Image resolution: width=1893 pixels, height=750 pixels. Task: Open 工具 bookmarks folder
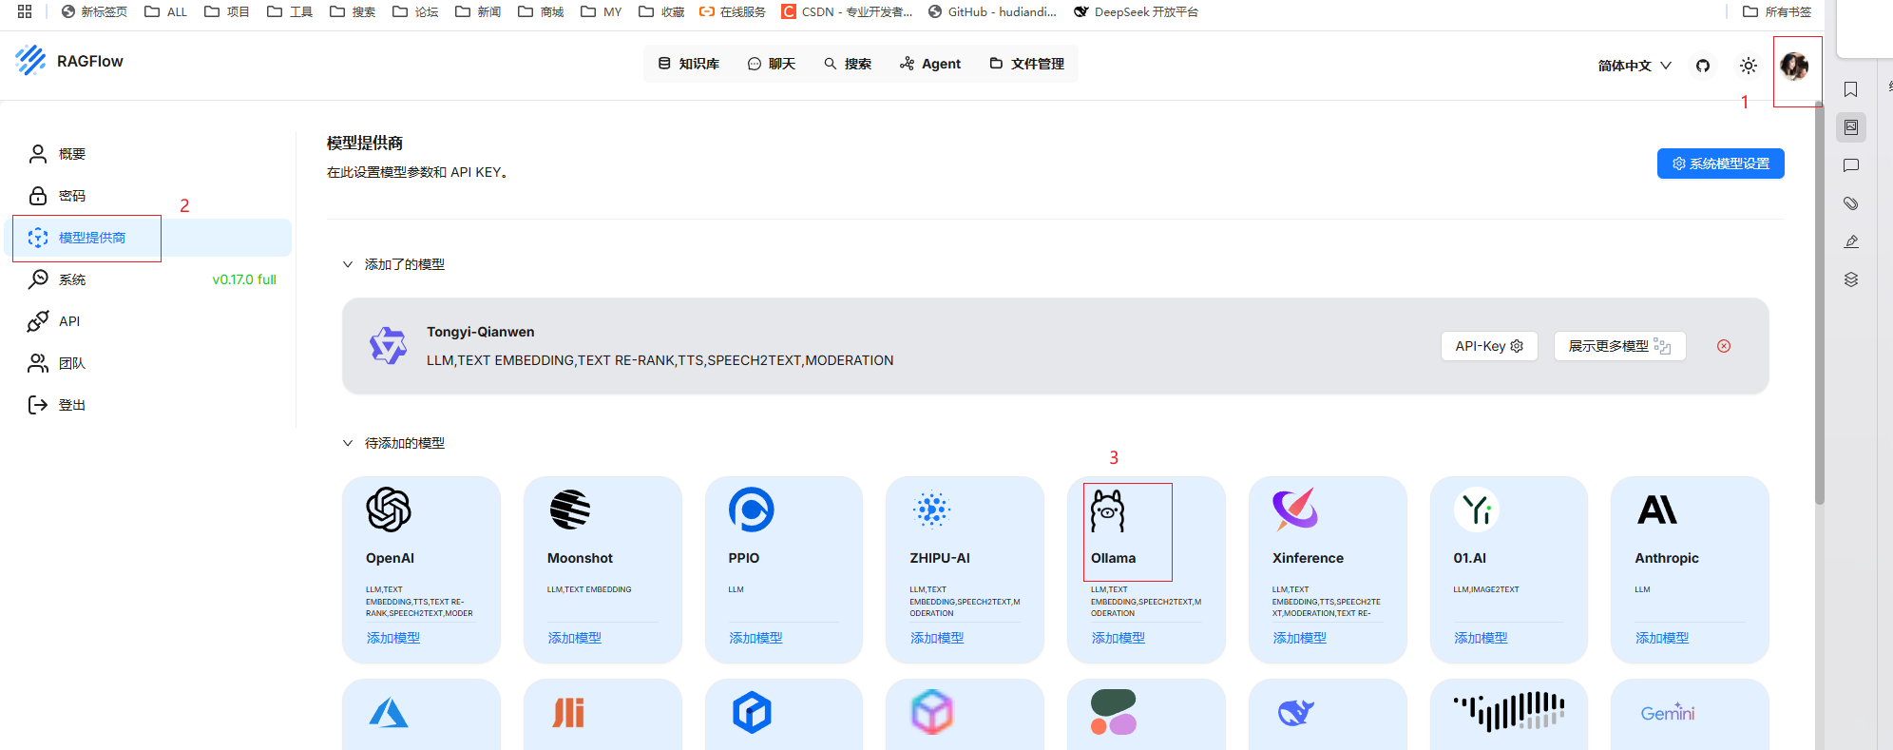pyautogui.click(x=290, y=11)
